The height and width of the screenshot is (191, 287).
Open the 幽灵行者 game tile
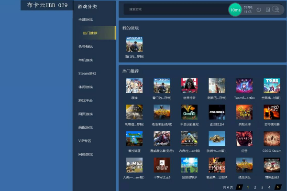point(189,86)
